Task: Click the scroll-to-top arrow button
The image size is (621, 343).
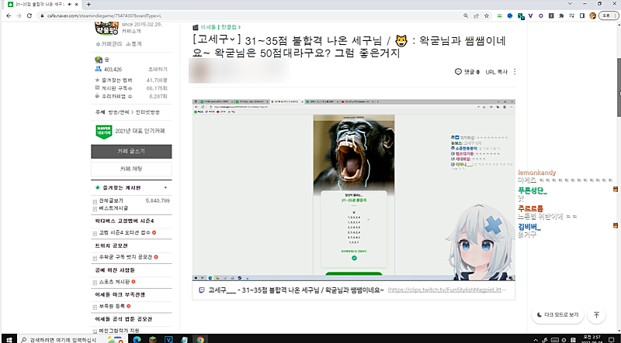Action: click(596, 315)
